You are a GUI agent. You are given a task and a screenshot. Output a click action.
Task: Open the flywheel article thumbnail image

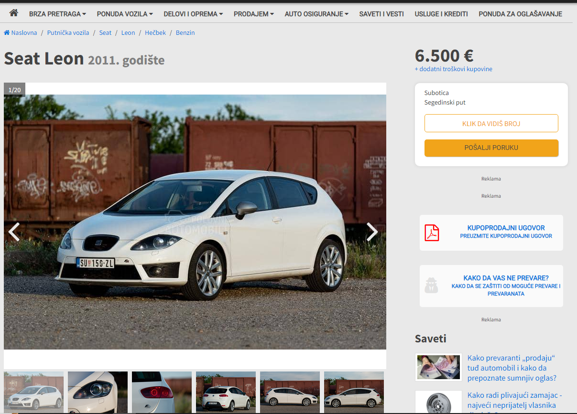(438, 402)
